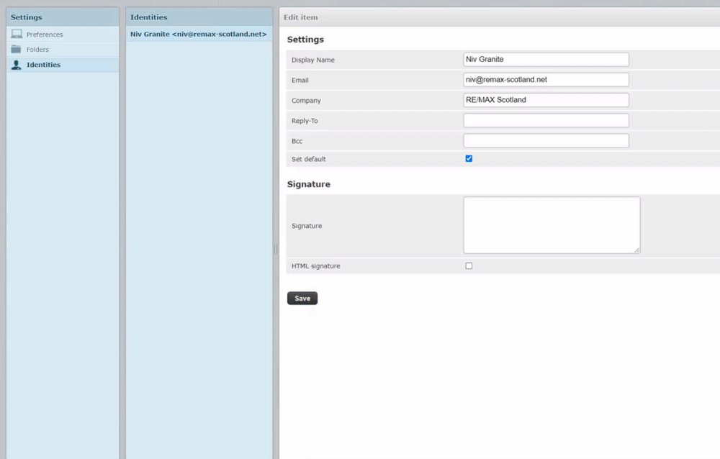Image resolution: width=720 pixels, height=459 pixels.
Task: Click the panel divider grip
Action: (x=275, y=248)
